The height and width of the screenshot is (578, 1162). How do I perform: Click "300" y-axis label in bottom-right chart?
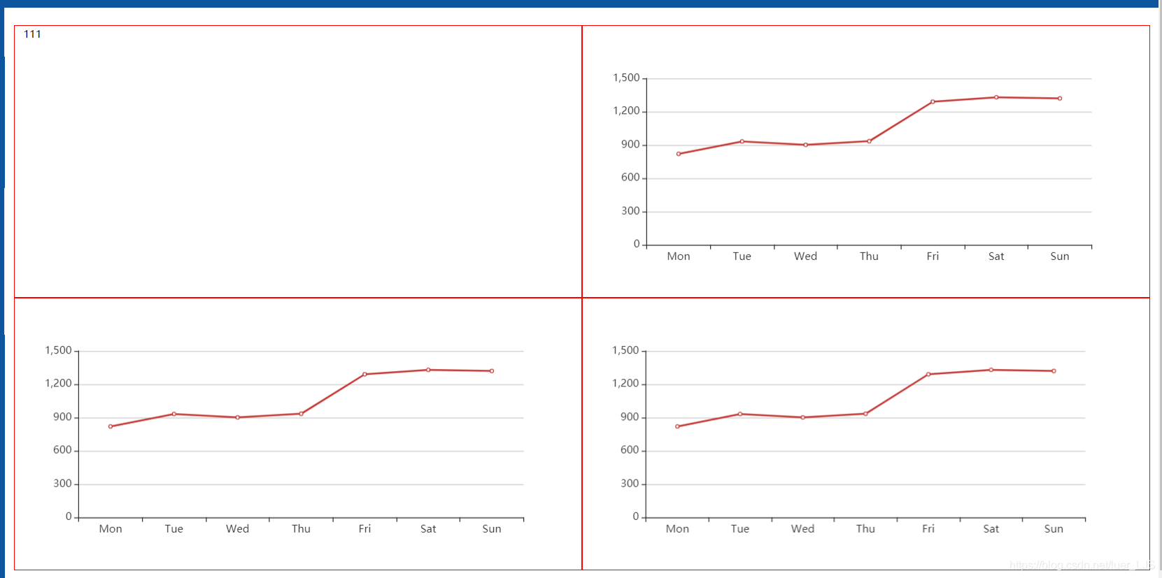630,484
